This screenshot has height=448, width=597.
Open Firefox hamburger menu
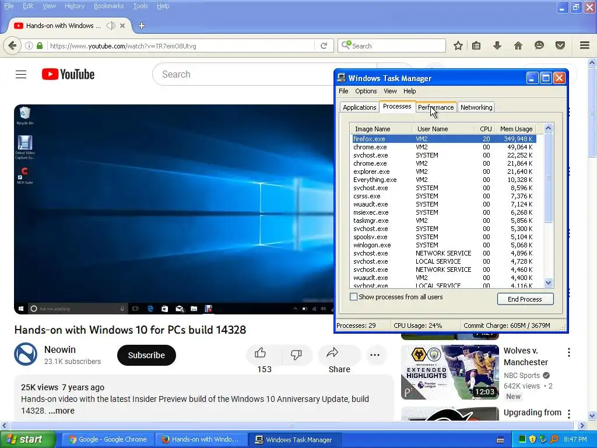pos(585,45)
